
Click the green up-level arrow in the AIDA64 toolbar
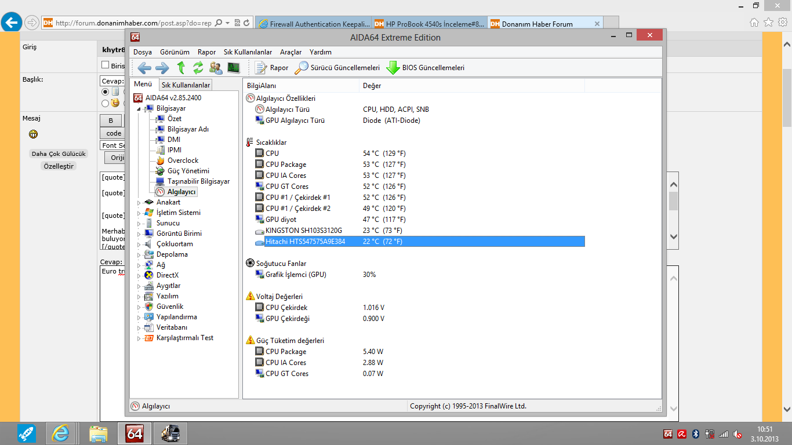(x=181, y=68)
